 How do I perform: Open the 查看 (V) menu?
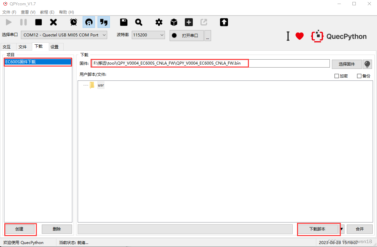28,12
